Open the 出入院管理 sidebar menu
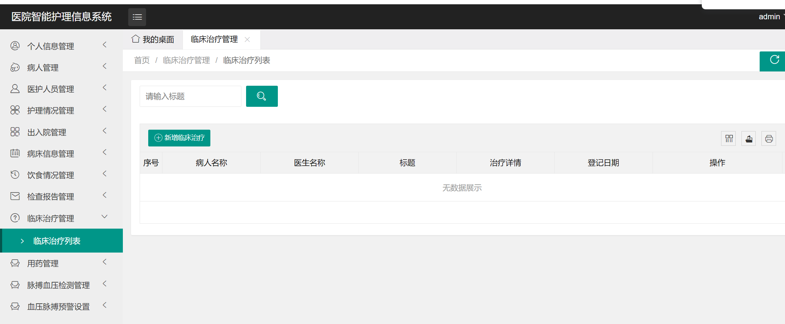Viewport: 785px width, 324px height. click(61, 132)
